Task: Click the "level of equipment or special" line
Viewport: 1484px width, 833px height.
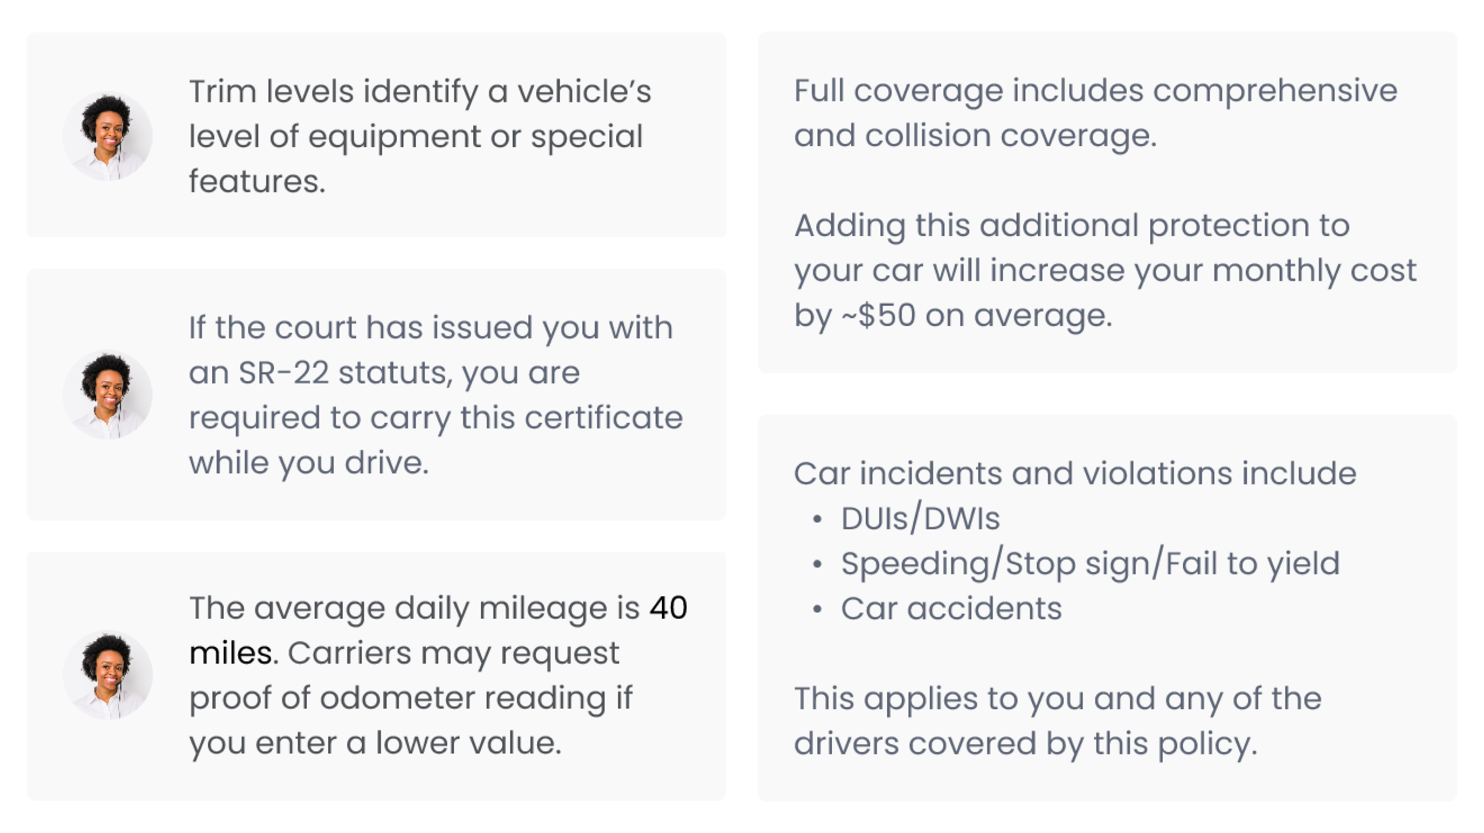Action: click(x=415, y=137)
